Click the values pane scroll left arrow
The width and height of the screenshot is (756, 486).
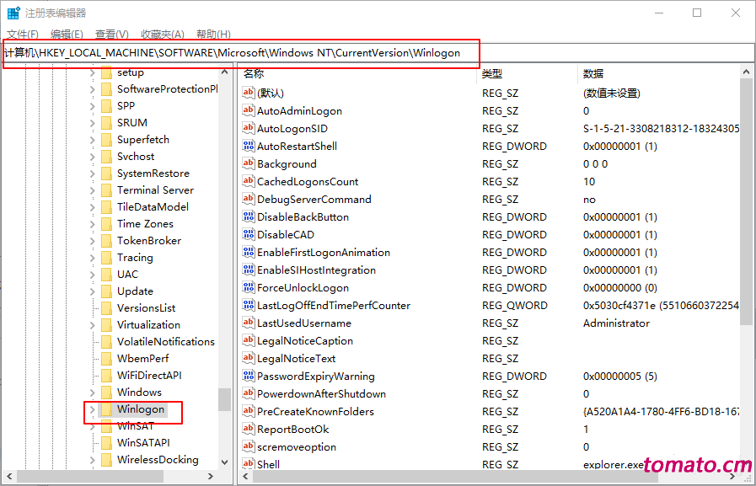245,477
